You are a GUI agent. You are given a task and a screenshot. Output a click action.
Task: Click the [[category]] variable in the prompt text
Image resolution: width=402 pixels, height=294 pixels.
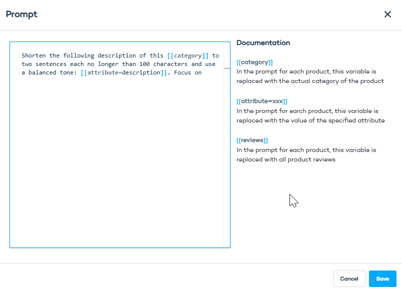pos(188,55)
